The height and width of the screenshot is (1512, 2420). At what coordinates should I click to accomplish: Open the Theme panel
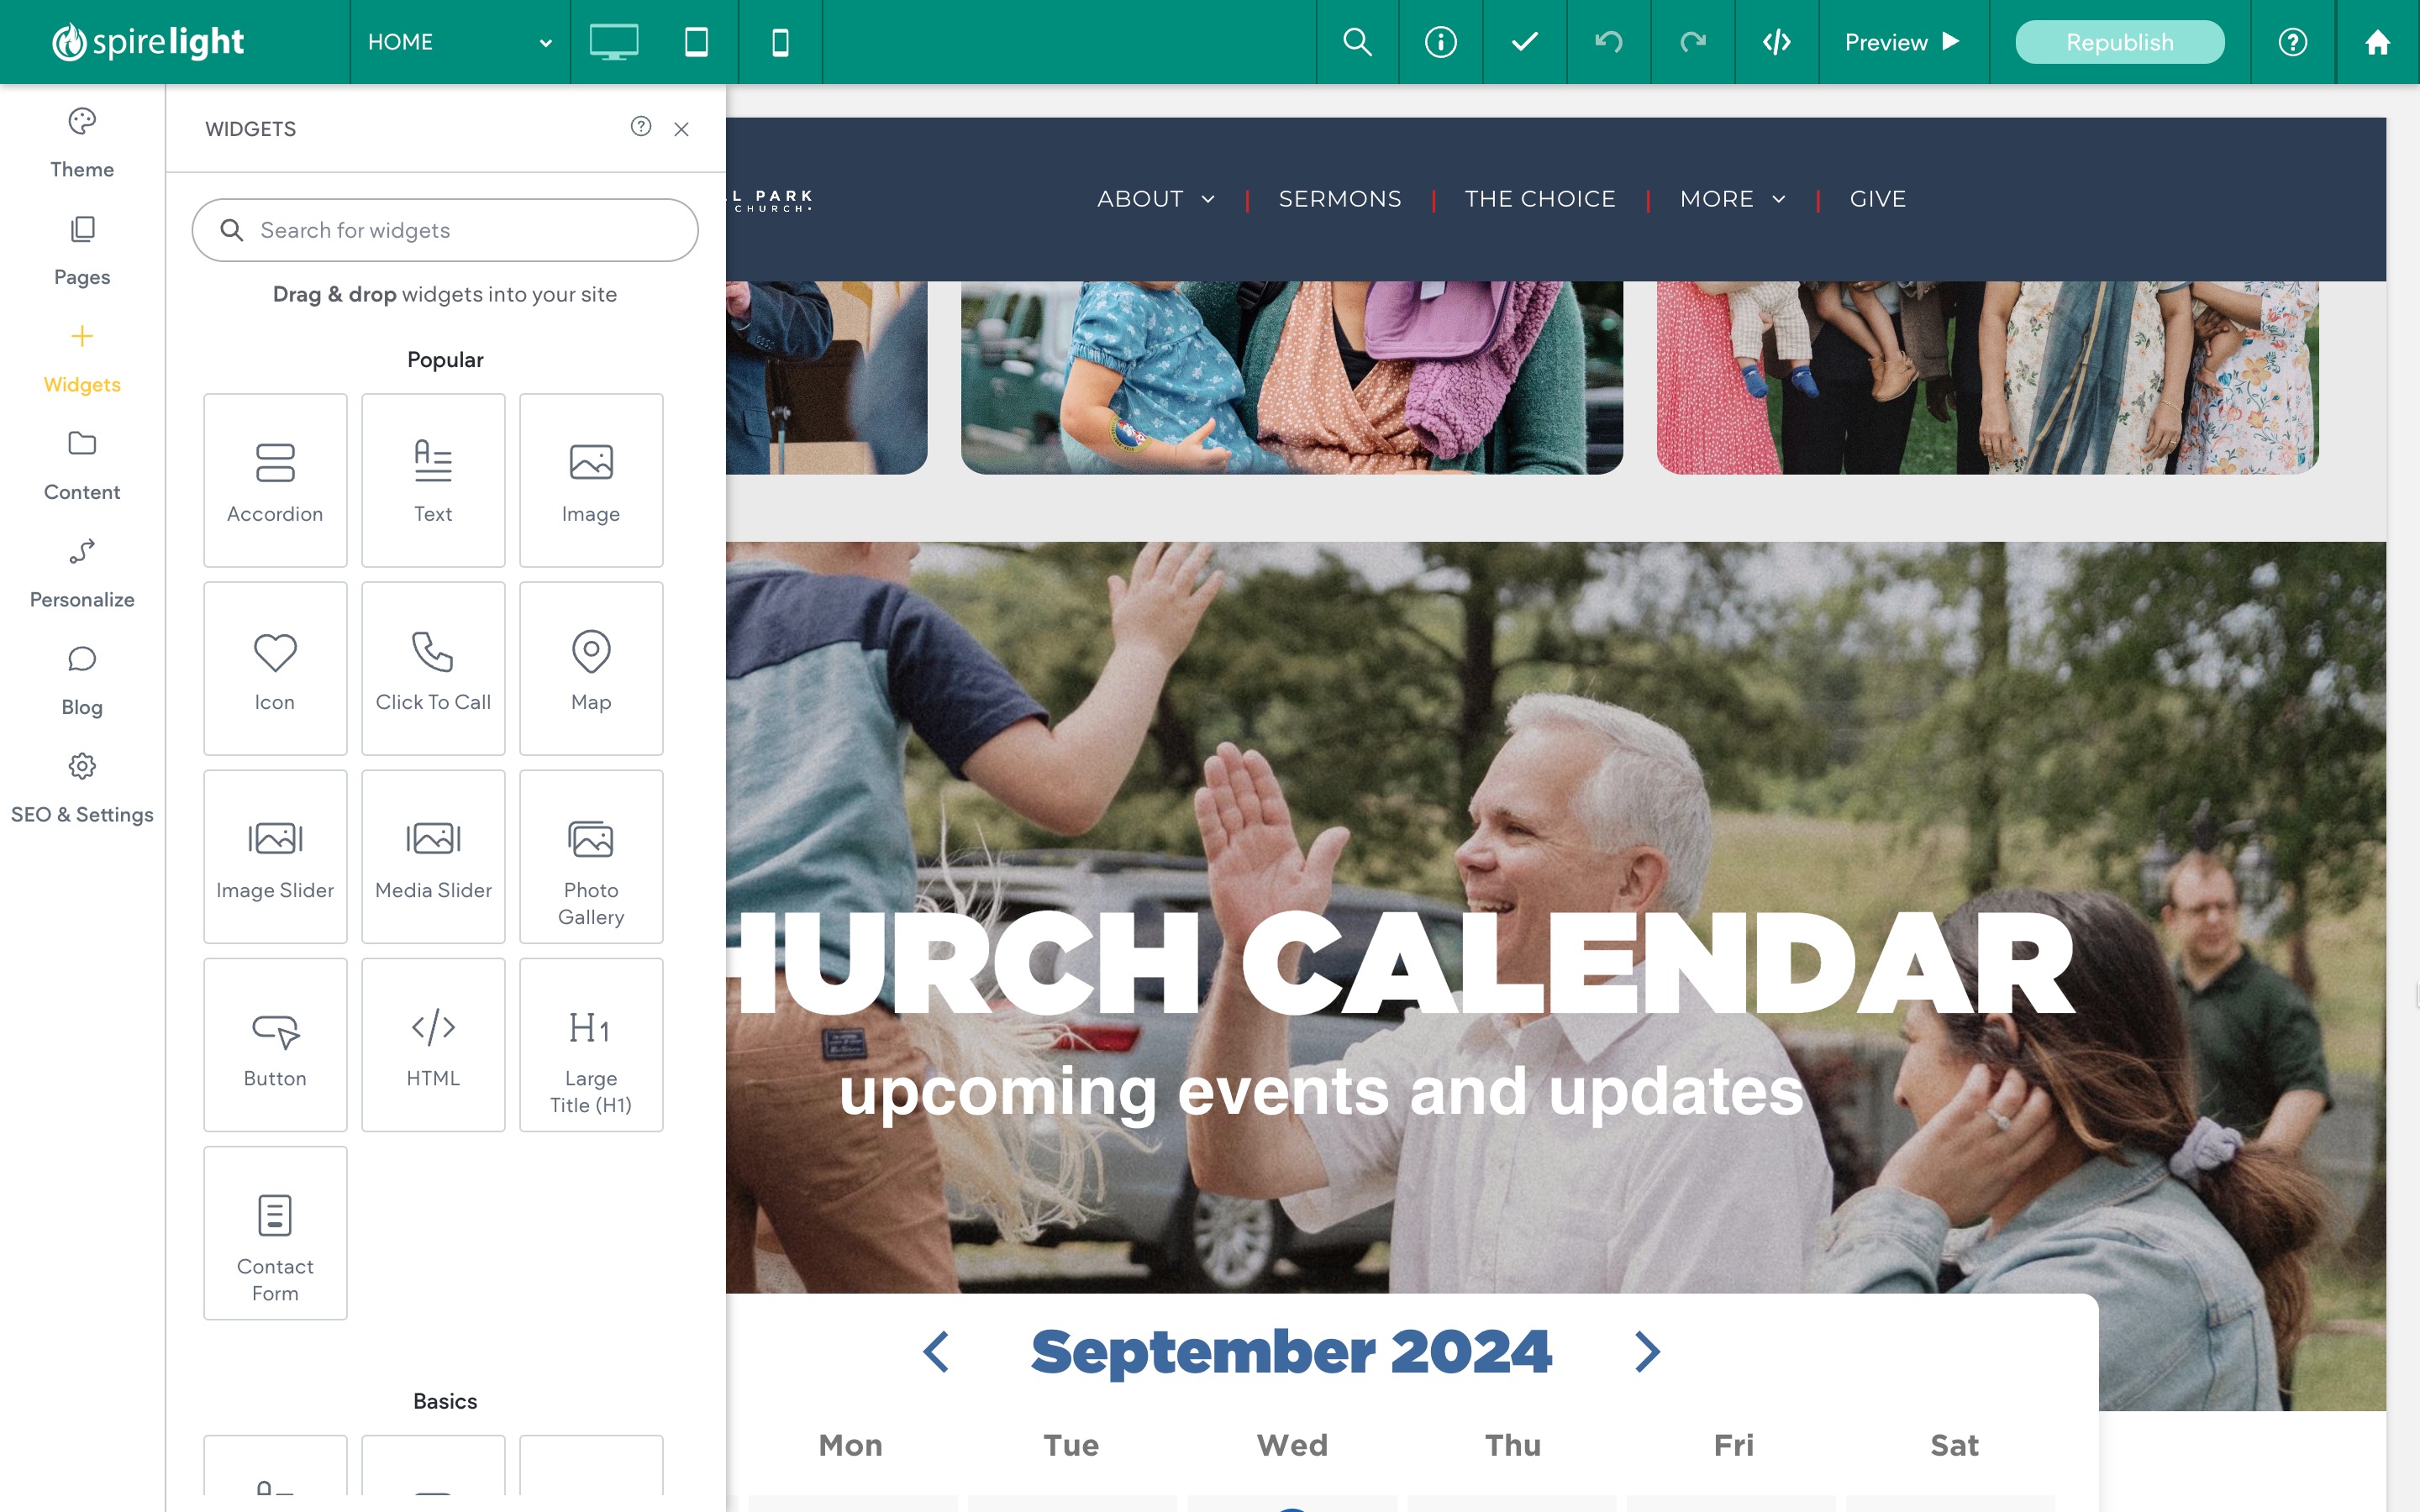coord(82,143)
